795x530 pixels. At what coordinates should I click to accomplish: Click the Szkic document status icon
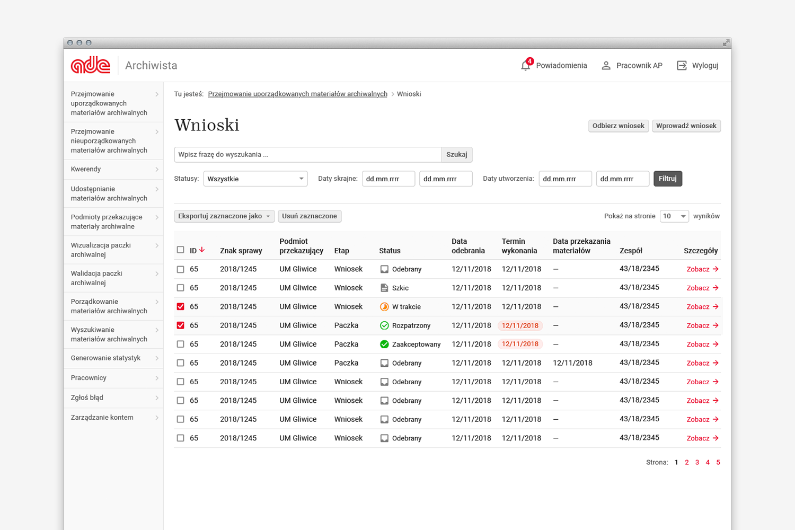[384, 288]
